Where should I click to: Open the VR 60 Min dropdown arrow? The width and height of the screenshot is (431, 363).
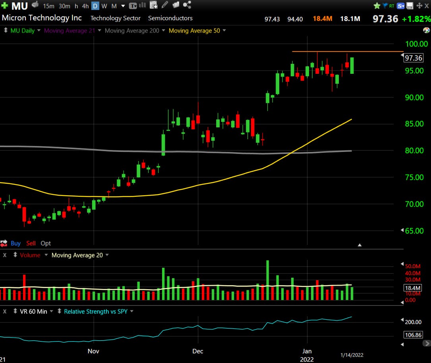51,311
